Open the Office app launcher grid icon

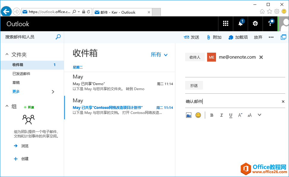pyautogui.click(x=226, y=24)
